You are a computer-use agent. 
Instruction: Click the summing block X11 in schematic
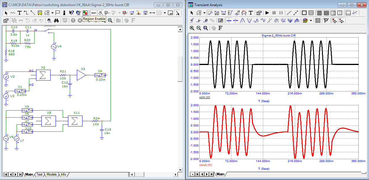tap(75, 121)
